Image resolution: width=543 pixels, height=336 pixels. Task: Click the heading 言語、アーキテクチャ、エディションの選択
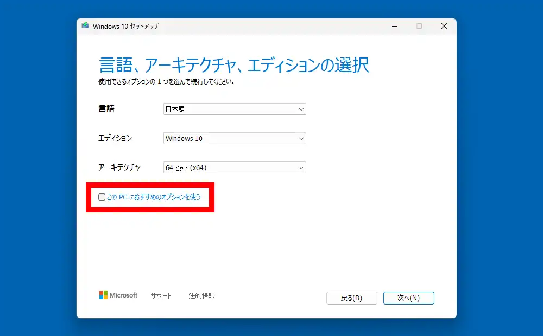[233, 65]
